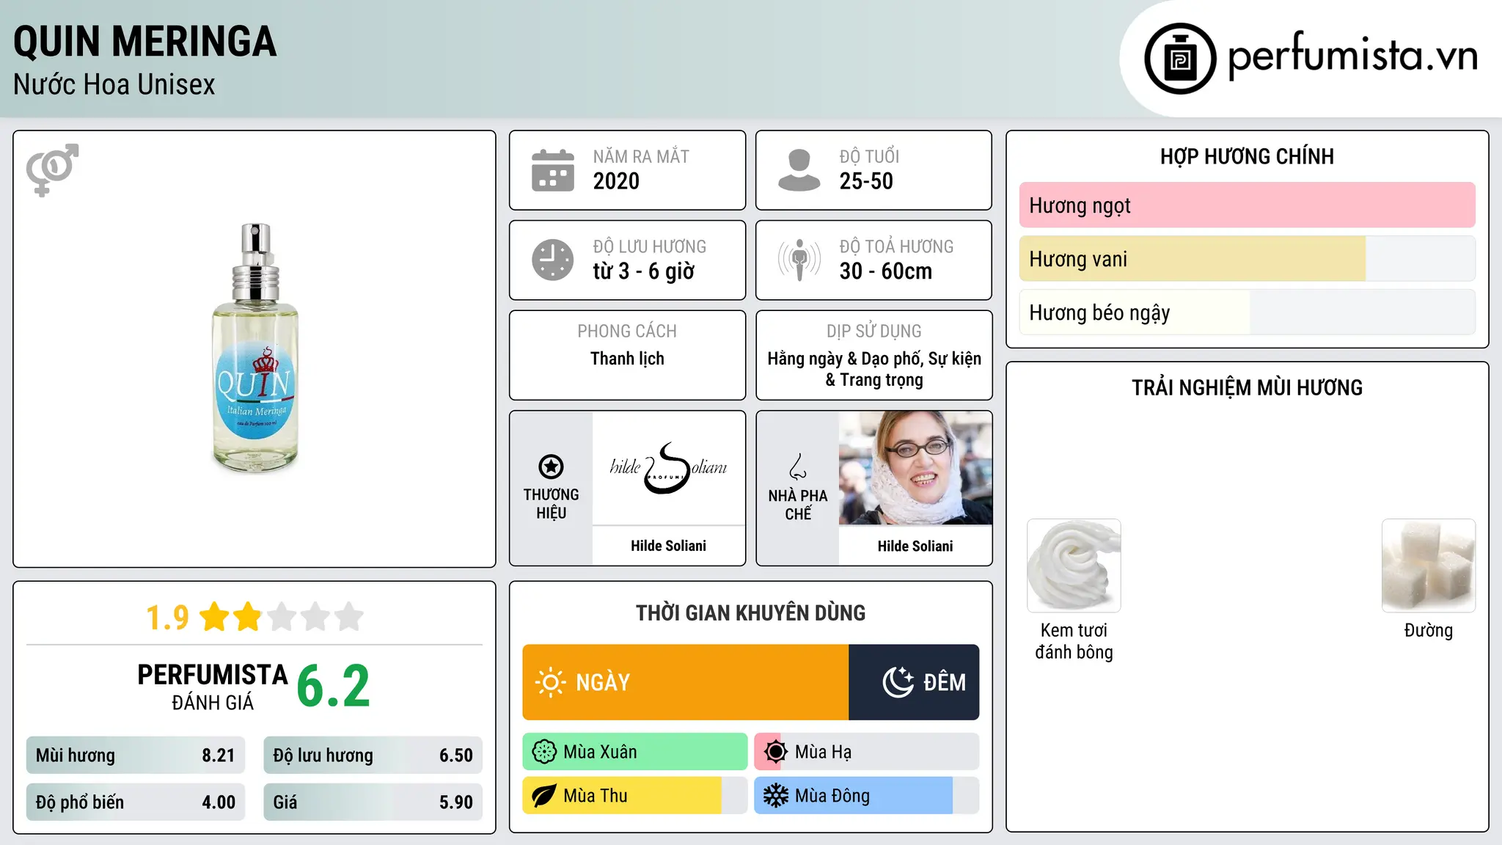Click the calendar icon beside Năm ra mắt

(553, 170)
